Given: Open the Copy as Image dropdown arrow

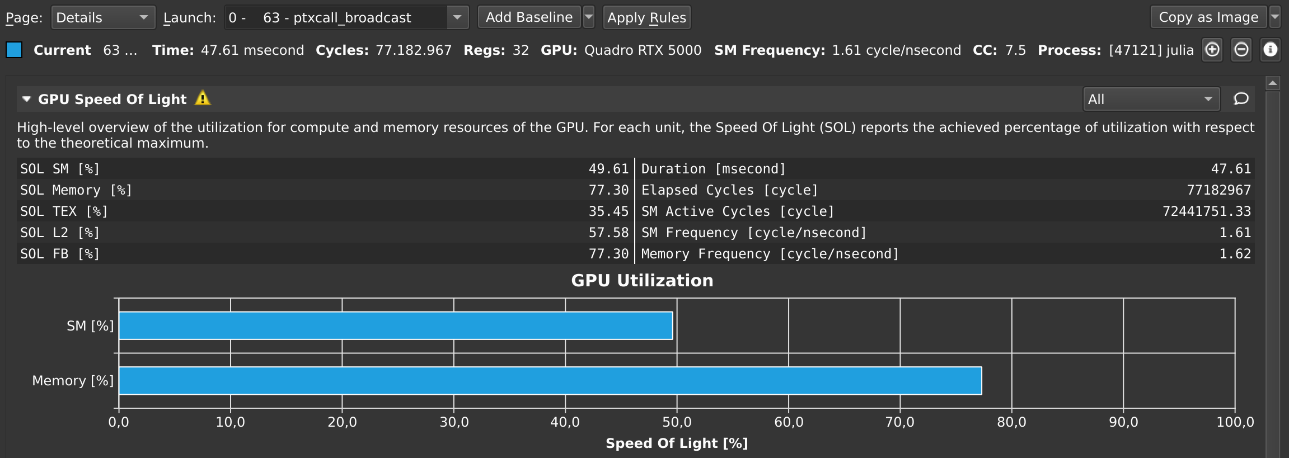Looking at the screenshot, I should tap(1274, 17).
